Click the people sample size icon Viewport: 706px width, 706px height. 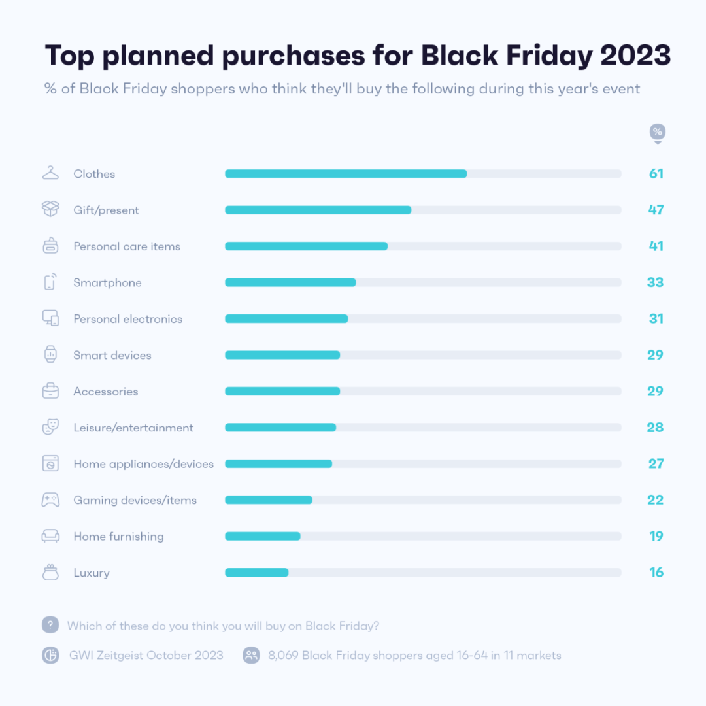coord(251,655)
